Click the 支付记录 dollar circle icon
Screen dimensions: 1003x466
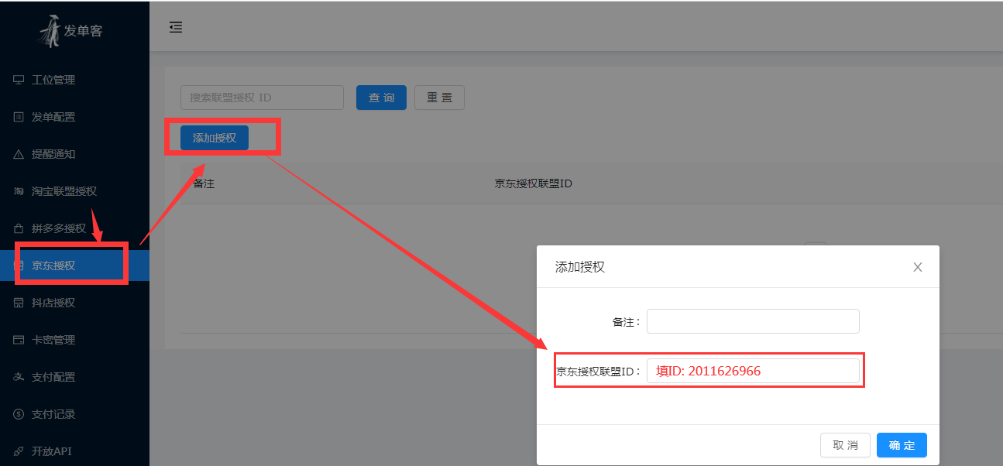point(19,414)
